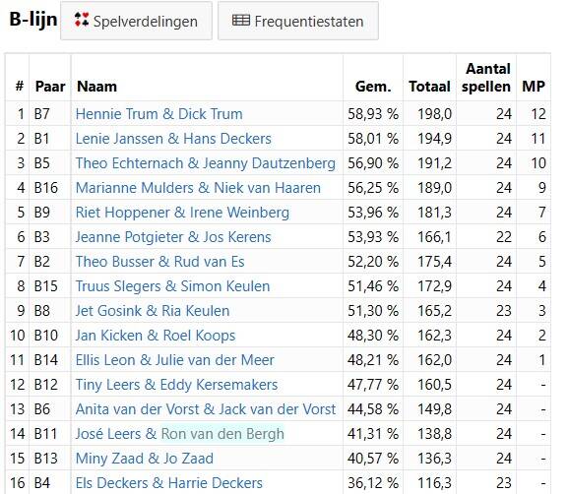The width and height of the screenshot is (569, 494).
Task: Open Hennie Trum & Dick Trum link
Action: coord(158,114)
